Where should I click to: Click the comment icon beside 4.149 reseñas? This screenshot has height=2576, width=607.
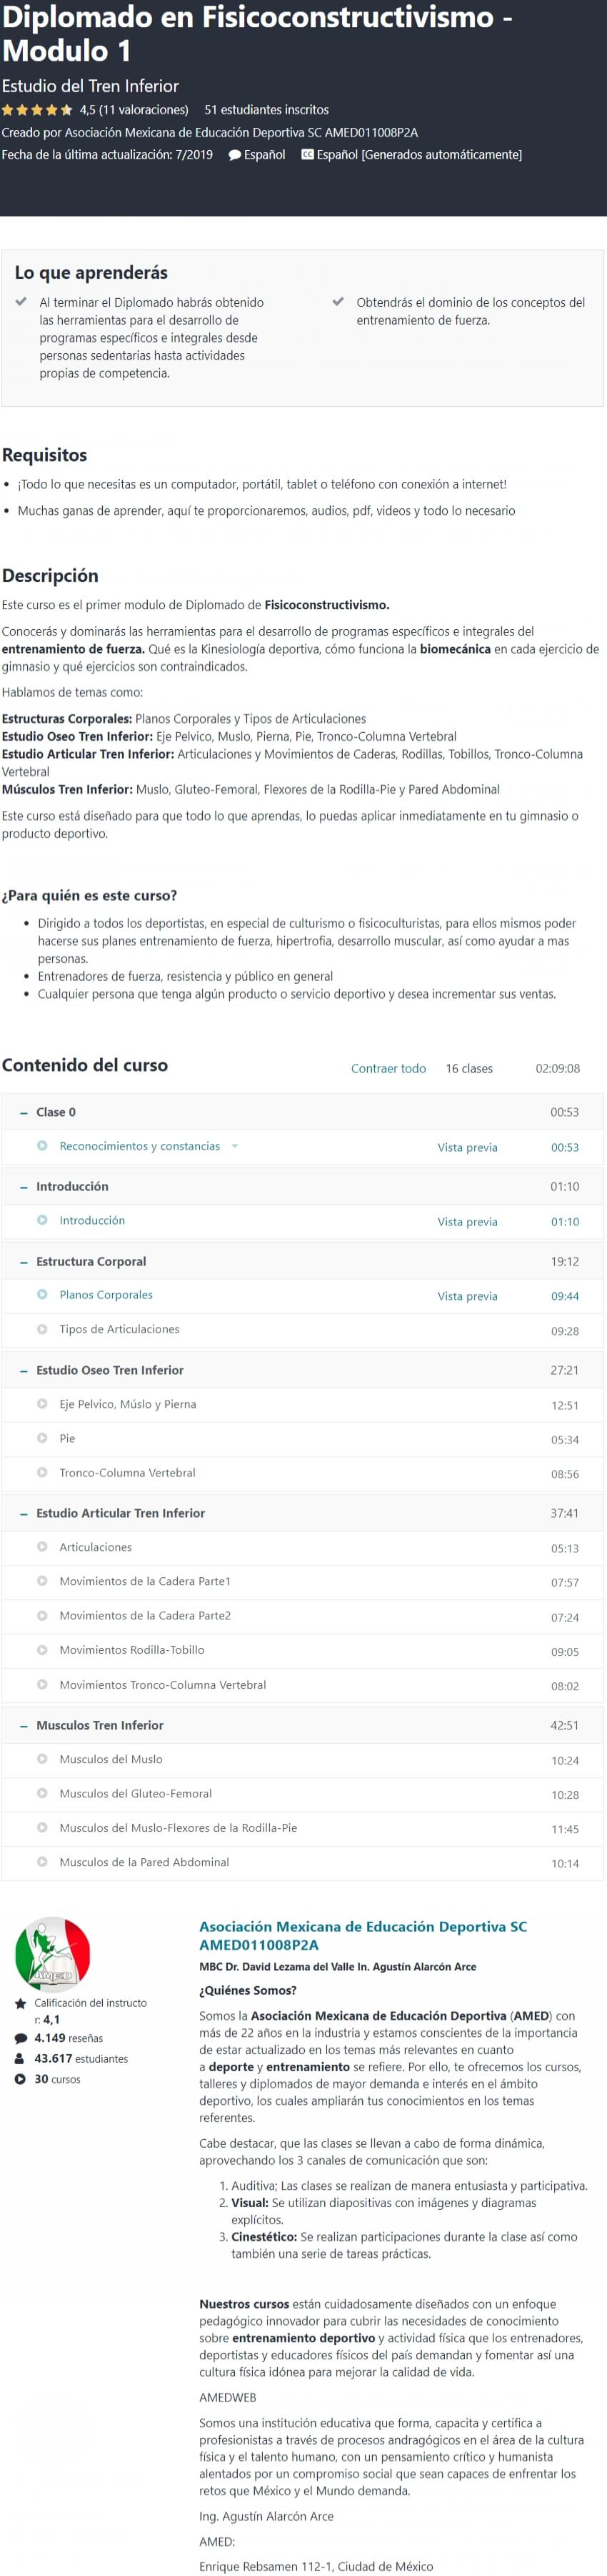point(20,2038)
